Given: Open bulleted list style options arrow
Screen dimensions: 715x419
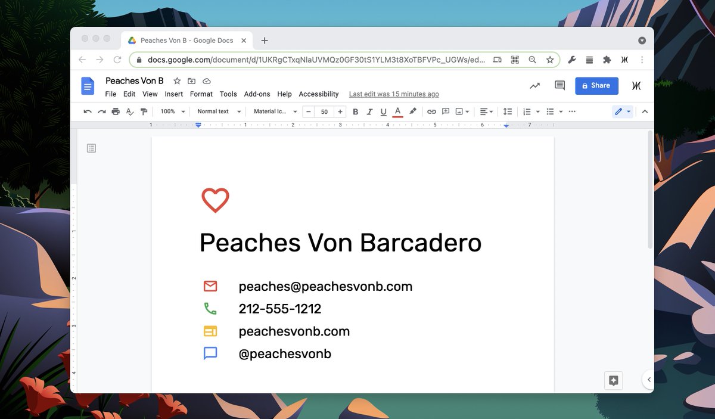Looking at the screenshot, I should [561, 111].
